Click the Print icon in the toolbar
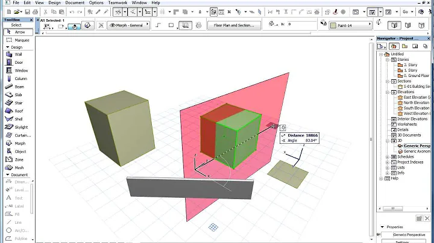The height and width of the screenshot is (243, 434). [x=35, y=11]
